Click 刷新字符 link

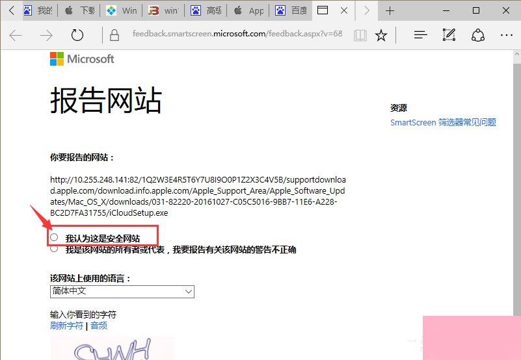pos(66,326)
